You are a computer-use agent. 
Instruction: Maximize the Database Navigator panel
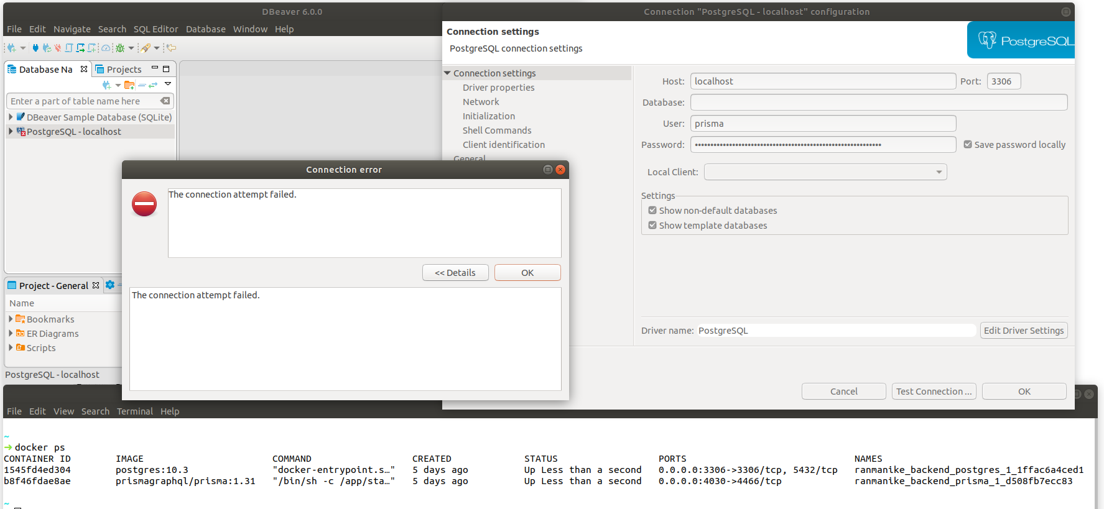[x=166, y=69]
